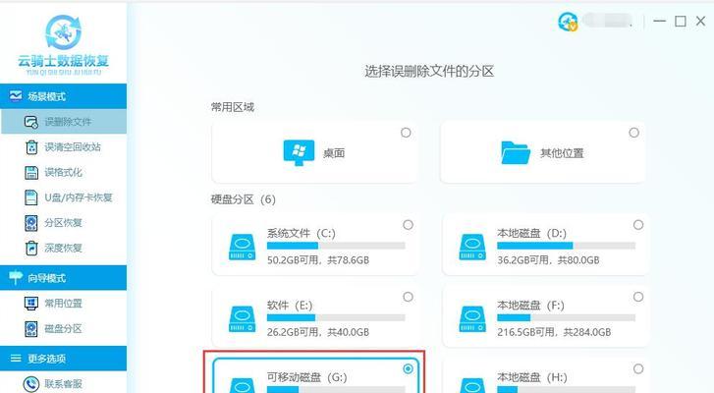Select the 系统文件 (C:) radio button
The height and width of the screenshot is (393, 714).
coord(408,225)
